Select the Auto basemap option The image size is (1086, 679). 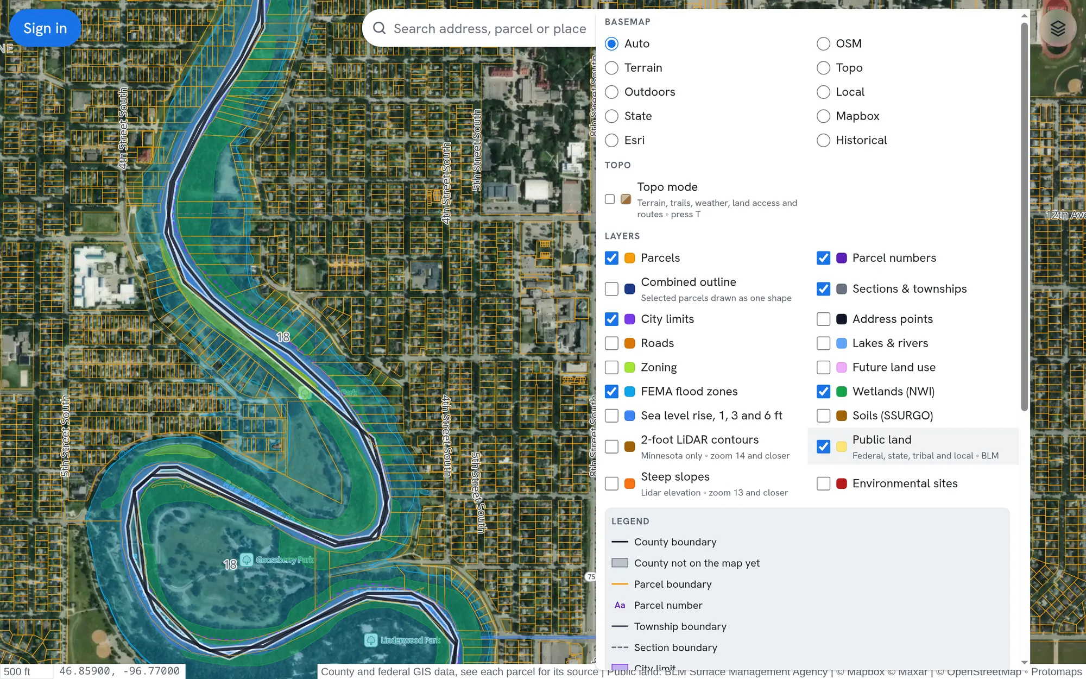tap(611, 43)
